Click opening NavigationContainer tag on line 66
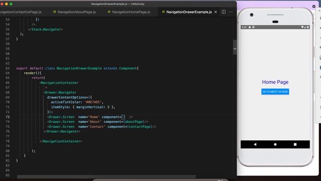The height and width of the screenshot is (181, 321). (x=59, y=82)
